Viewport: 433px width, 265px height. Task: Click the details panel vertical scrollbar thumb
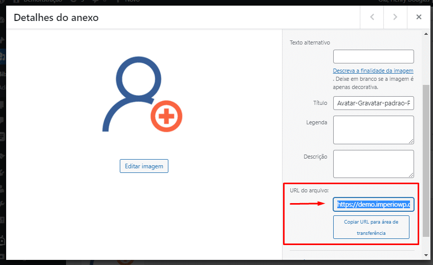point(426,159)
